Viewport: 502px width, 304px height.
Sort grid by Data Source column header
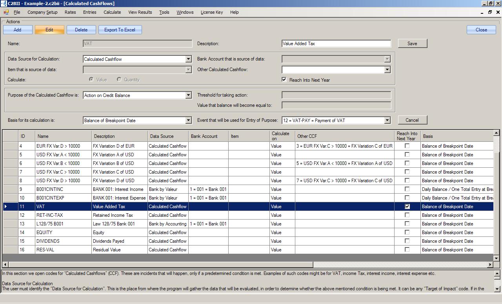point(168,136)
